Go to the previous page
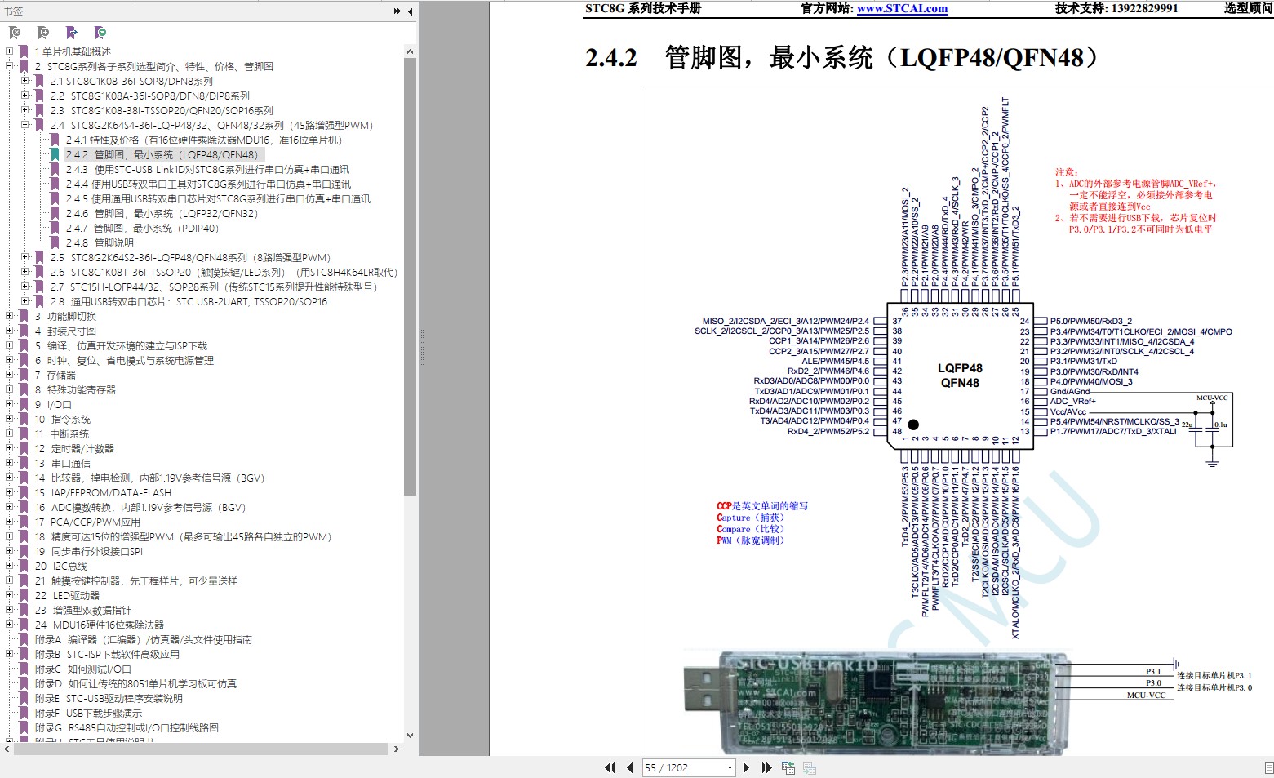Screen dimensions: 1274x778 click(x=629, y=767)
